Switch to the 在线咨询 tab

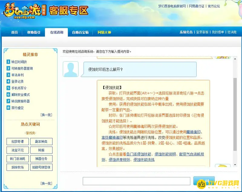[57, 32]
